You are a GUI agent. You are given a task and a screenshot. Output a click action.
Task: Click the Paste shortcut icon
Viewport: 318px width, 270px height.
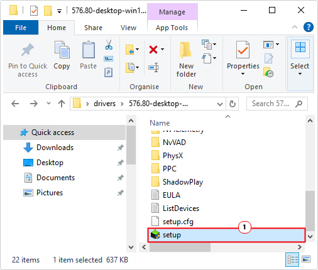[109, 72]
